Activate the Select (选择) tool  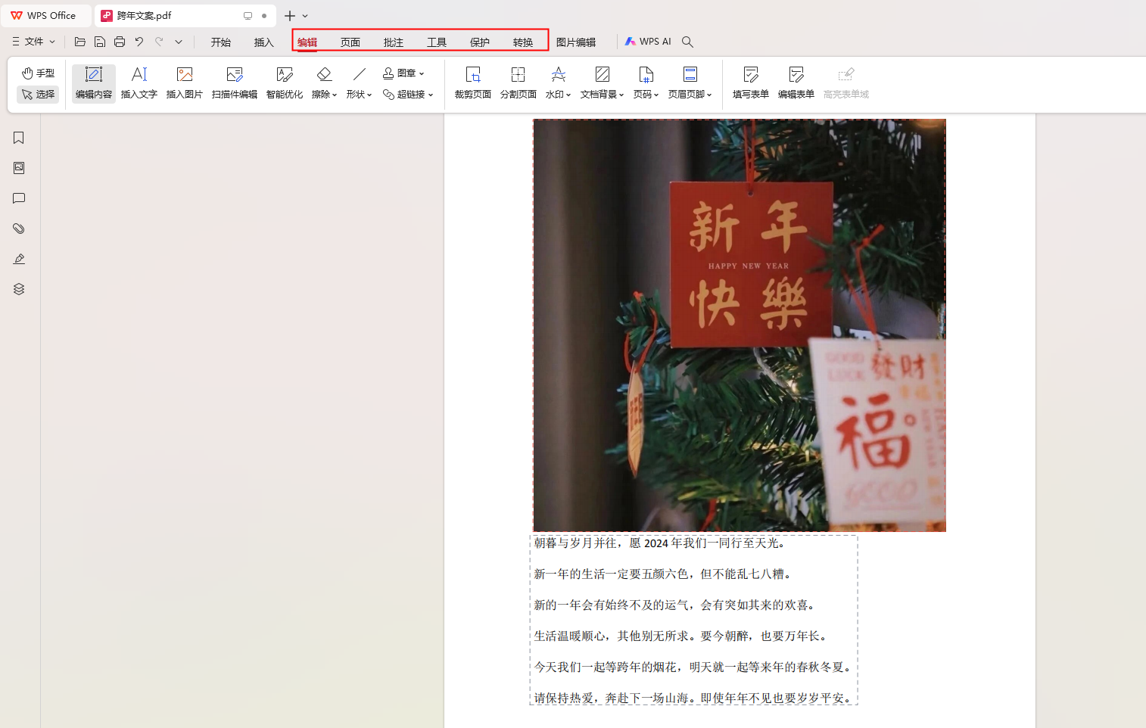pyautogui.click(x=38, y=95)
